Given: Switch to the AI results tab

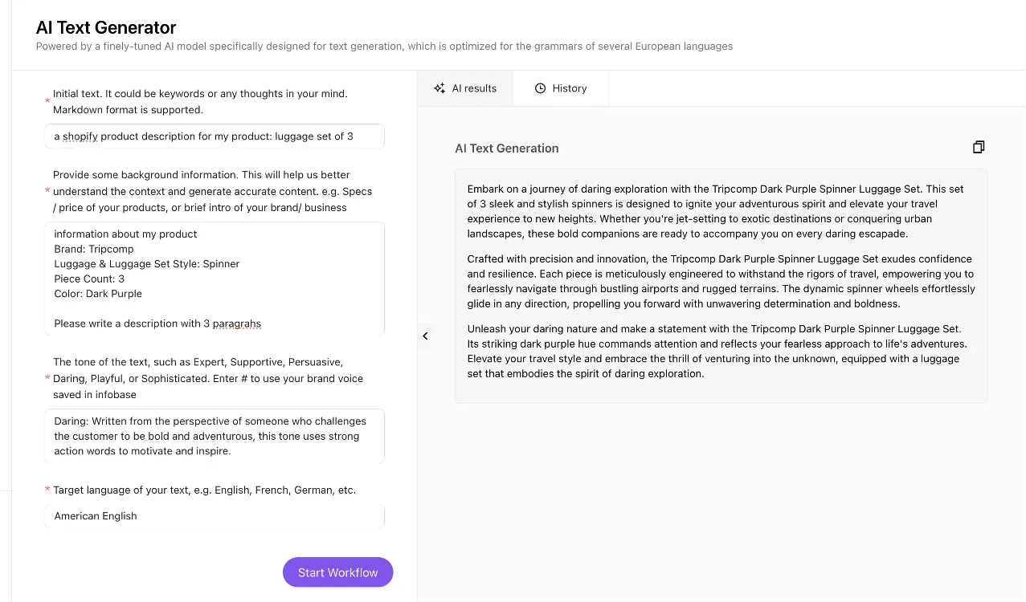Looking at the screenshot, I should click(465, 88).
